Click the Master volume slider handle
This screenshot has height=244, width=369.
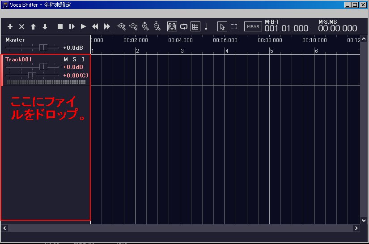coord(43,47)
